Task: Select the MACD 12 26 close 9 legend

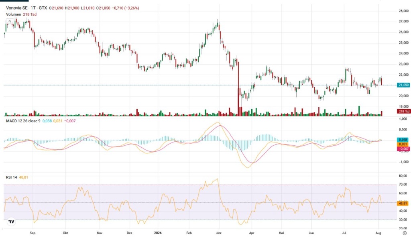Action: point(23,121)
